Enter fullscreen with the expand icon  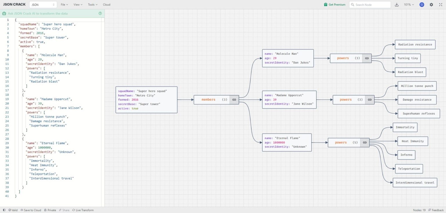(440, 5)
